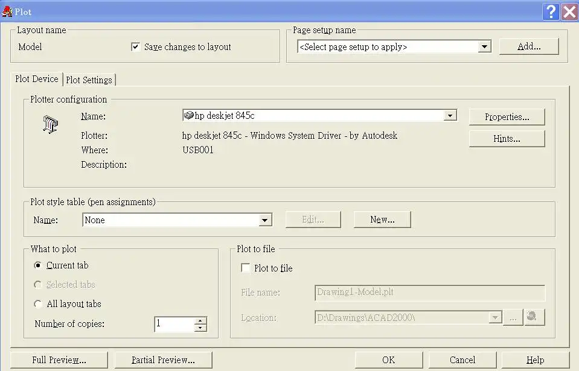Confirm with the OK button
Image resolution: width=579 pixels, height=371 pixels.
[388, 360]
